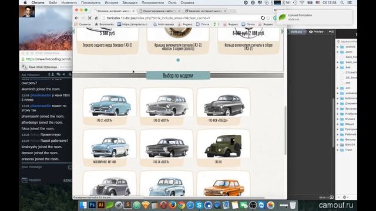Open Illustrator from the Dock
The height and width of the screenshot is (211, 376).
[101, 205]
